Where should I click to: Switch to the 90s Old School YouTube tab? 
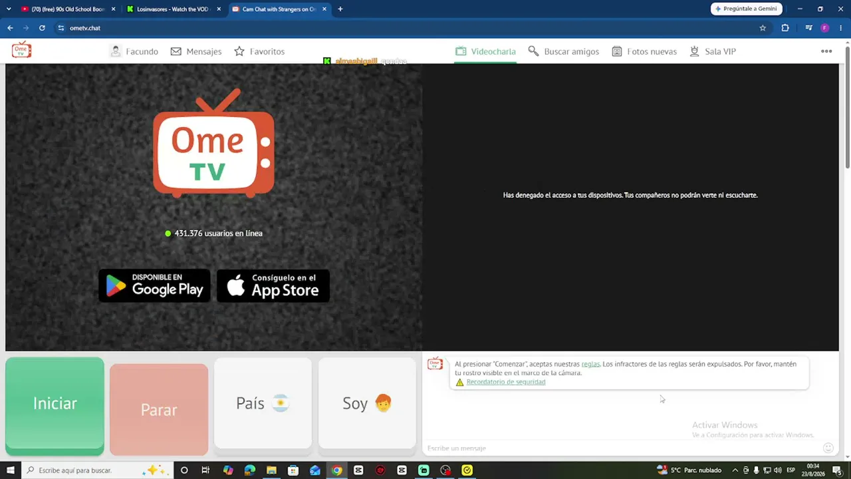coord(68,9)
